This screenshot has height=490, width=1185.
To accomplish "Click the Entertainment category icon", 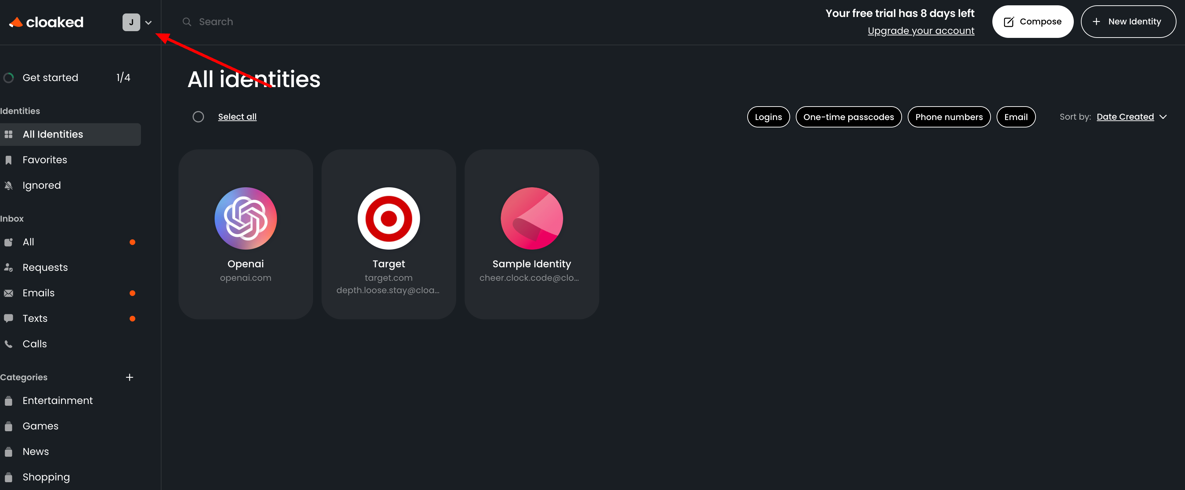I will (8, 401).
